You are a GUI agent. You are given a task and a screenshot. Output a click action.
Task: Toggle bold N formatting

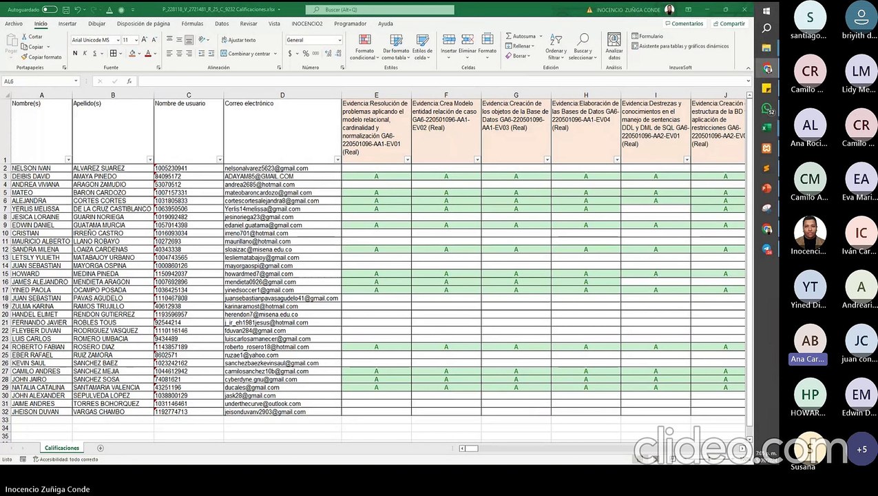(75, 53)
